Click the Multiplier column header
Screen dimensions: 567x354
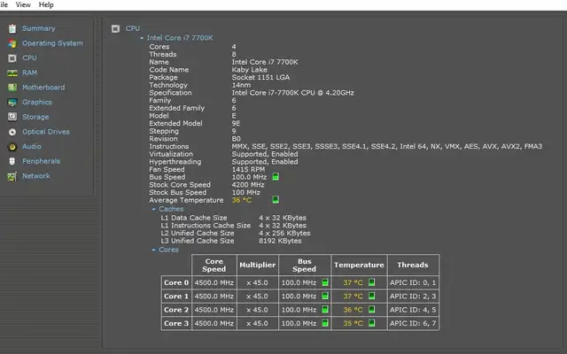click(x=258, y=265)
